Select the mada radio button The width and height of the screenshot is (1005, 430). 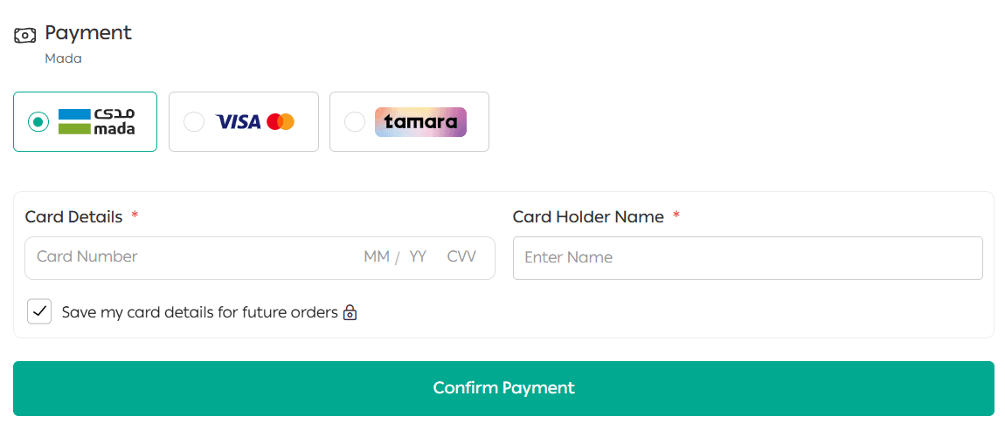(x=38, y=122)
